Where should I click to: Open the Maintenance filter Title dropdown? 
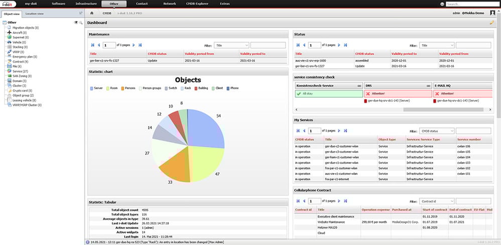(x=231, y=45)
